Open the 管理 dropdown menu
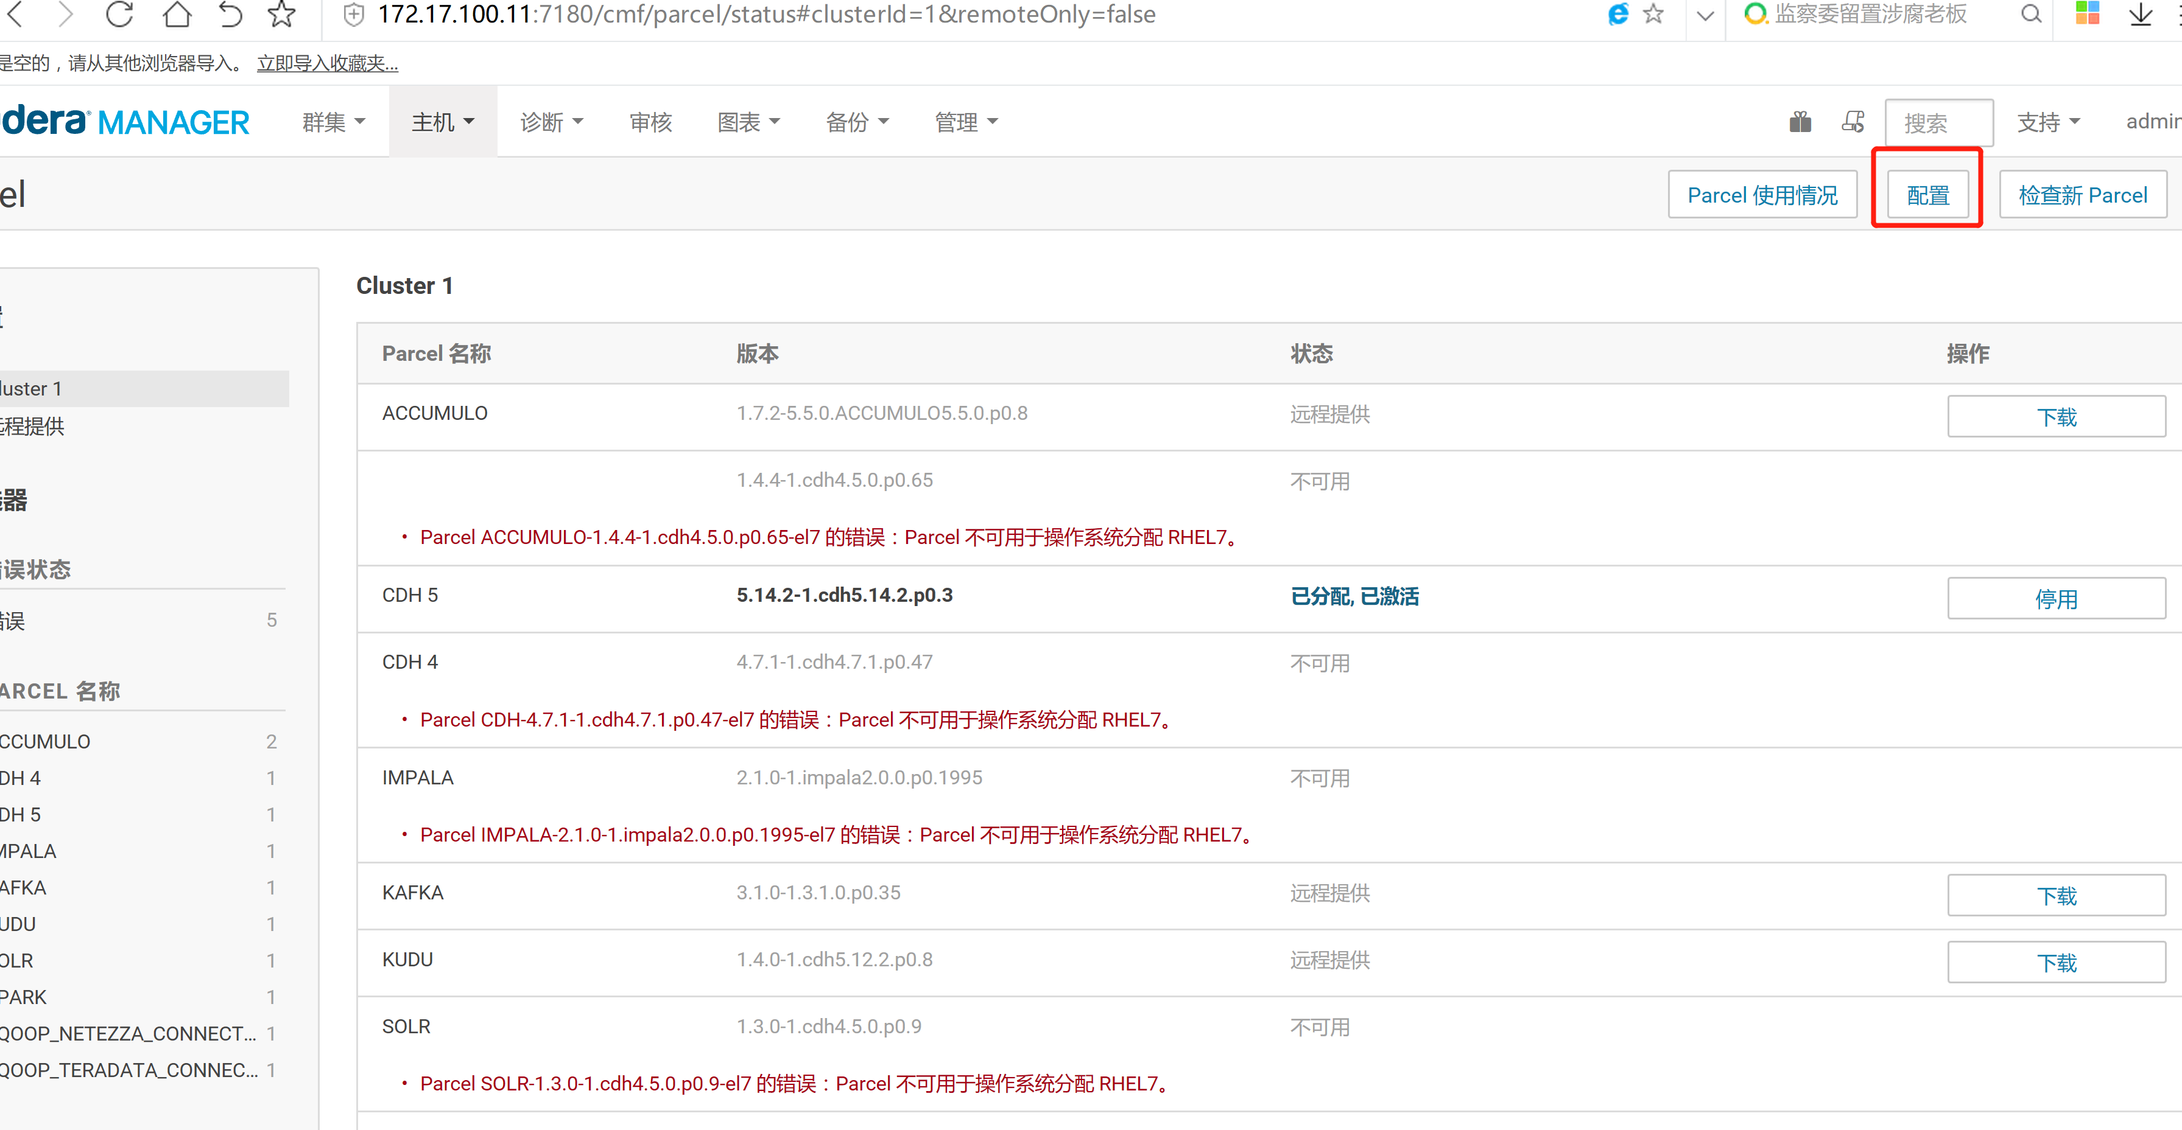The width and height of the screenshot is (2182, 1130). point(966,122)
